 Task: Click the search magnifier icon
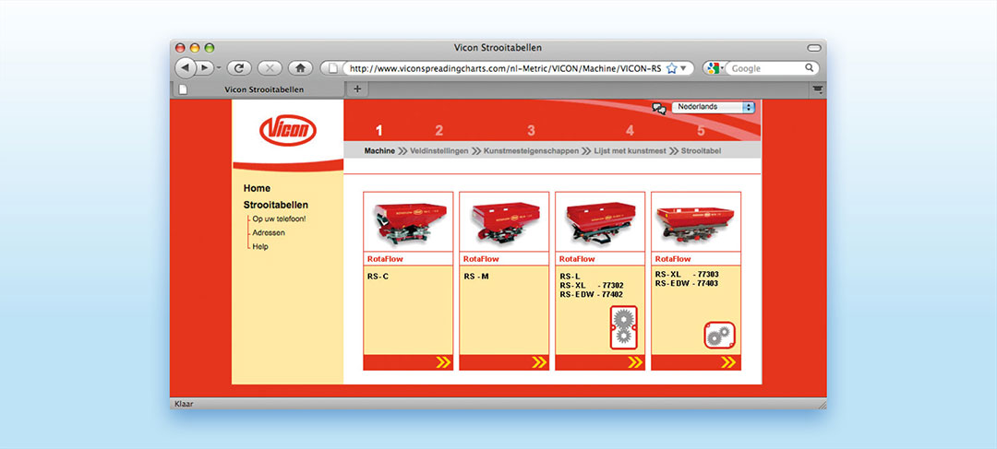pos(810,68)
